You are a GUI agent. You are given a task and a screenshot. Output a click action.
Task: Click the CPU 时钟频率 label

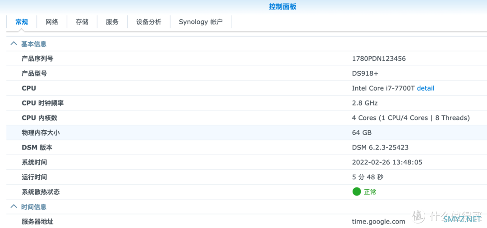pyautogui.click(x=42, y=103)
